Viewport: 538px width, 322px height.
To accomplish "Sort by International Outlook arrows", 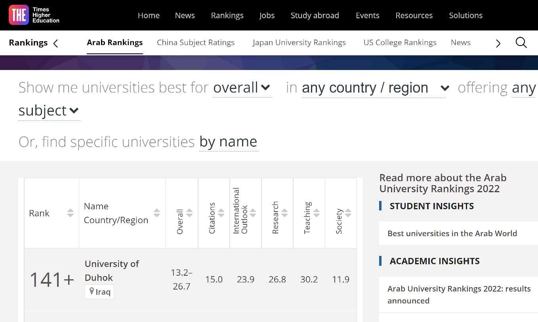I will click(253, 213).
